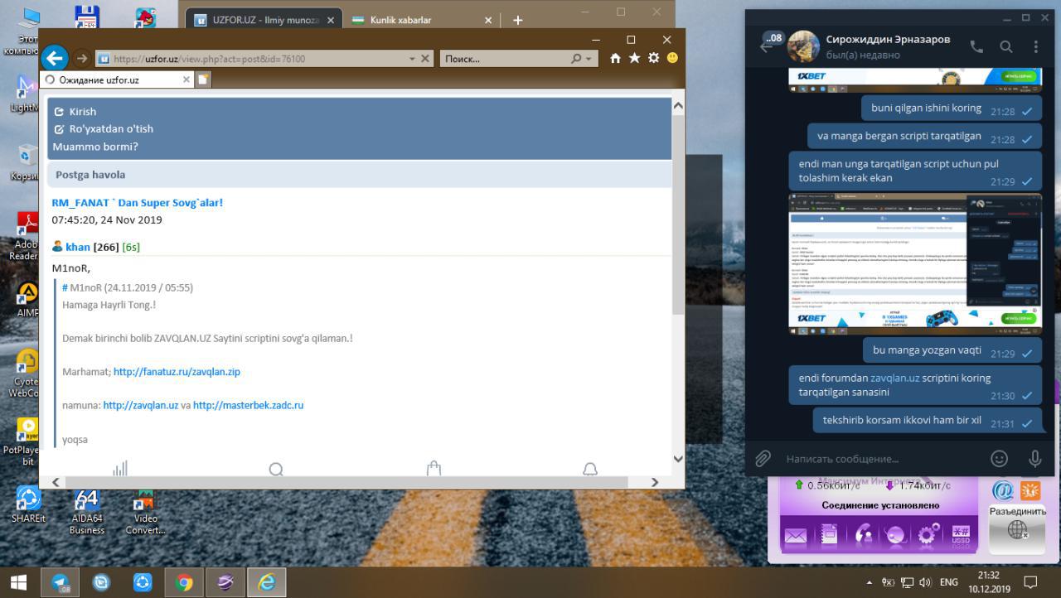Image resolution: width=1061 pixels, height=598 pixels.
Task: Click Telegram attach file paperclip
Action: pyautogui.click(x=763, y=458)
